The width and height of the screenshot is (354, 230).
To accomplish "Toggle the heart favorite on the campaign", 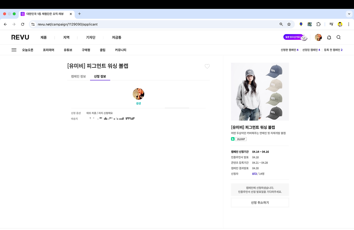I will point(207,66).
